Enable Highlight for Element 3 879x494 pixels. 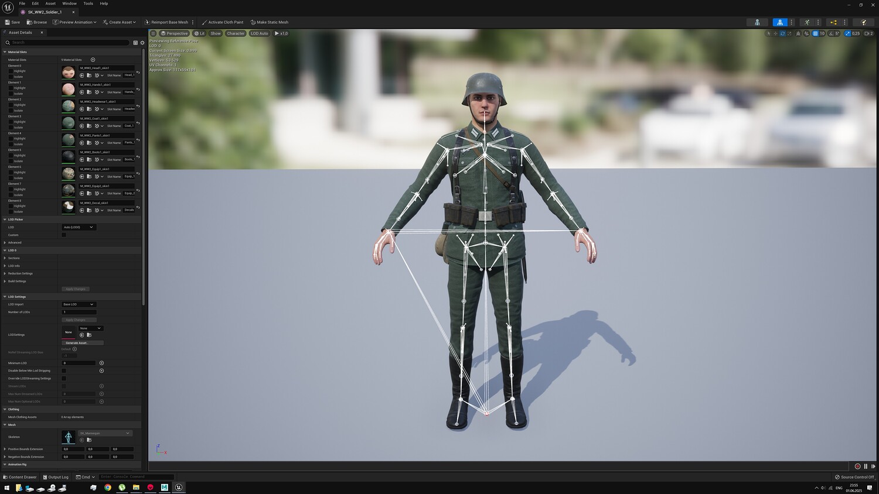[11, 122]
